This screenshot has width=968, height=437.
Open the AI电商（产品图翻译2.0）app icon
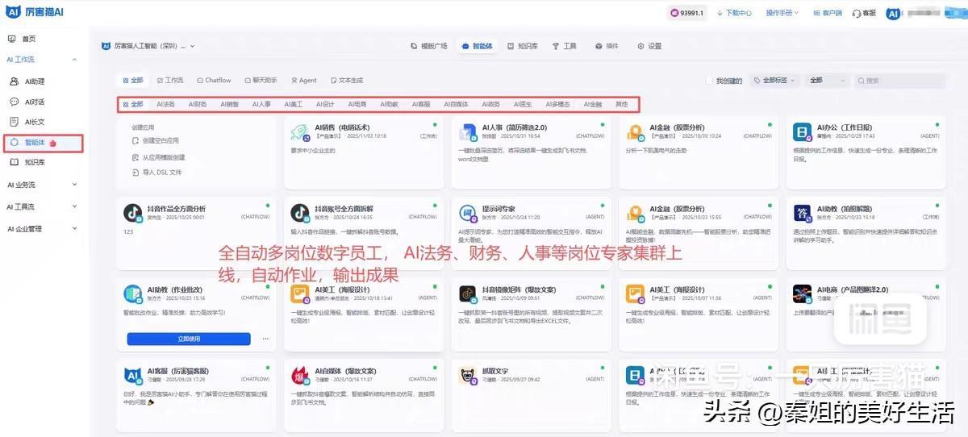(803, 293)
